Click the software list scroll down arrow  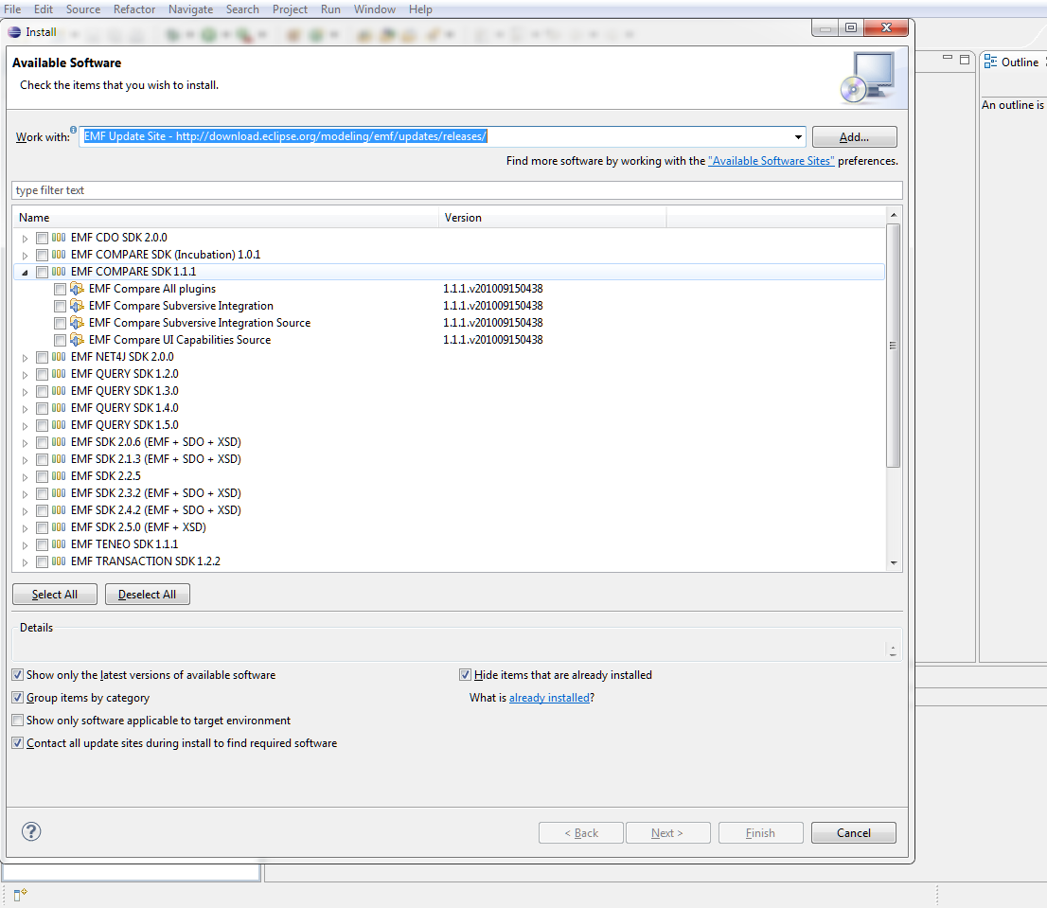pyautogui.click(x=894, y=562)
